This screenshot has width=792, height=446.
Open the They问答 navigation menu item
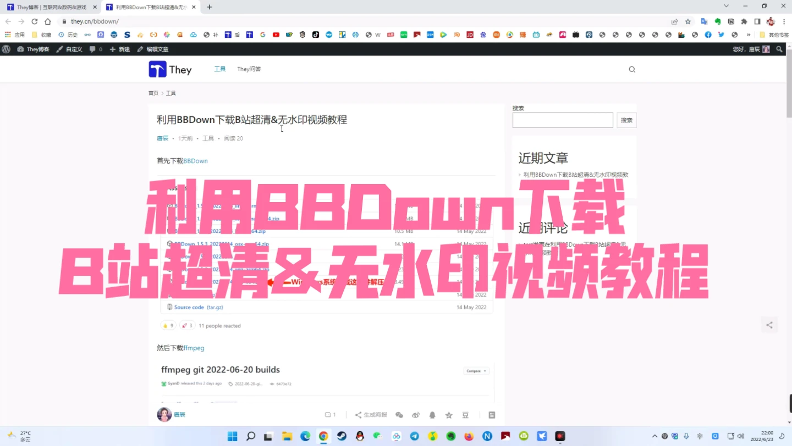click(249, 69)
